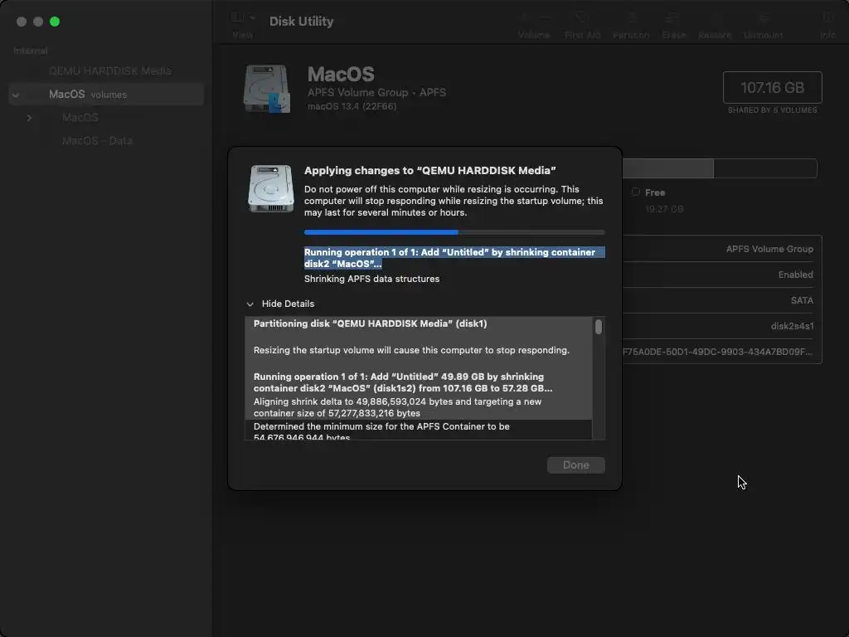Screen dimensions: 849x637
Task: Click the Volume add/remove toolbar item
Action: coord(534,25)
